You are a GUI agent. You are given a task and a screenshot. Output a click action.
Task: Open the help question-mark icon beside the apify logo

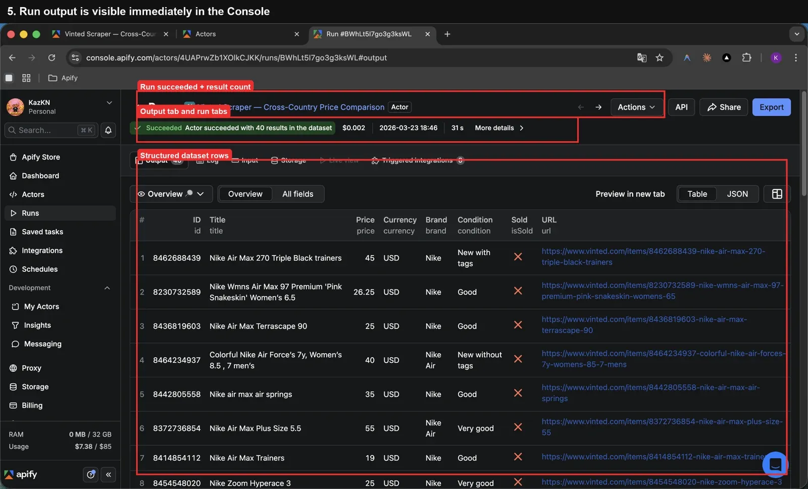pyautogui.click(x=91, y=474)
